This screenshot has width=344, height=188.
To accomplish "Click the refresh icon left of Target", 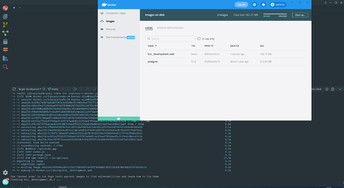I will click(x=14, y=89).
